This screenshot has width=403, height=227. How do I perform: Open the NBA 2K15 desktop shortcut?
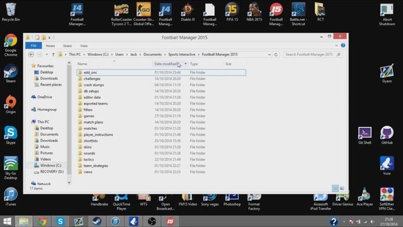pyautogui.click(x=254, y=12)
